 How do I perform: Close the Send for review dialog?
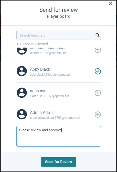point(111,3)
